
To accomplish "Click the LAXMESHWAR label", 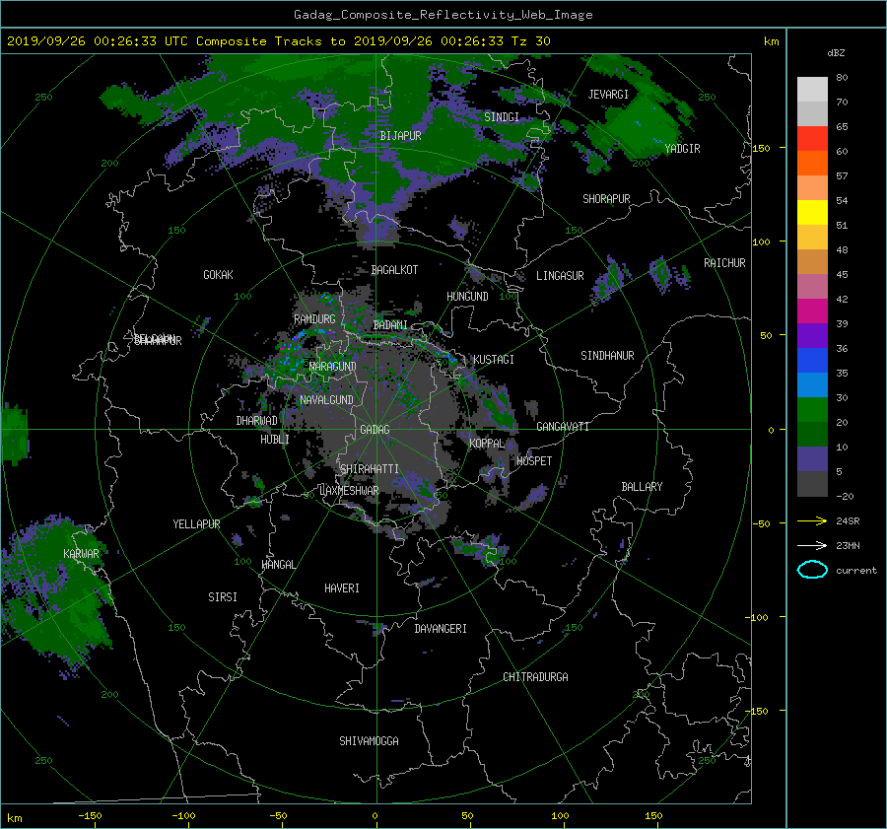I will [x=349, y=491].
